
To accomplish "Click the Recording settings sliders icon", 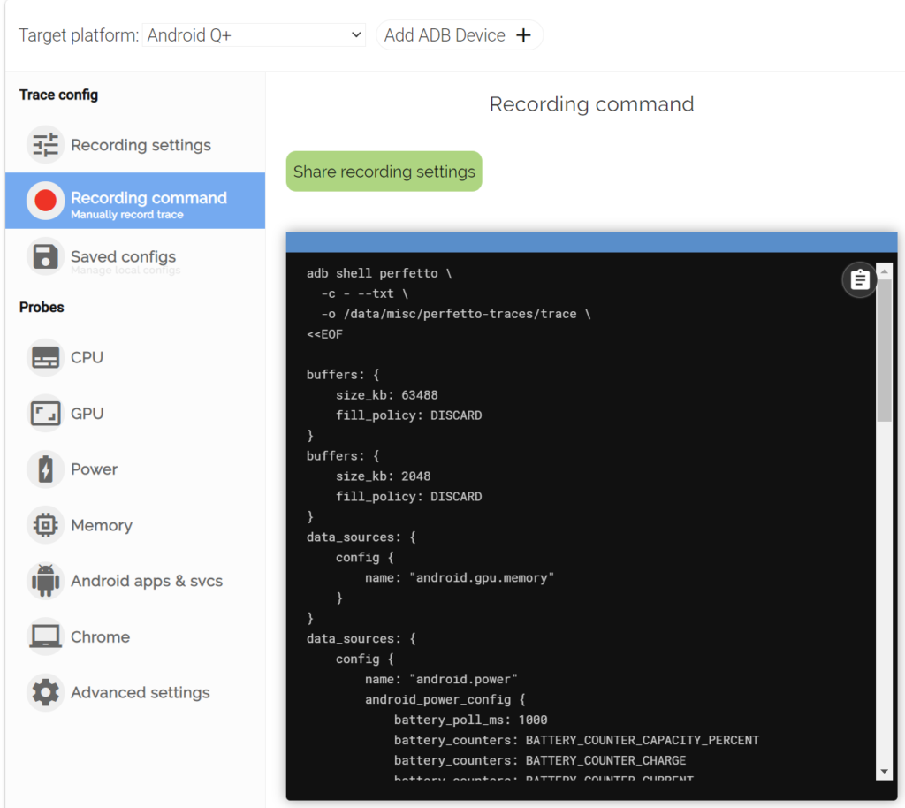I will pyautogui.click(x=44, y=144).
